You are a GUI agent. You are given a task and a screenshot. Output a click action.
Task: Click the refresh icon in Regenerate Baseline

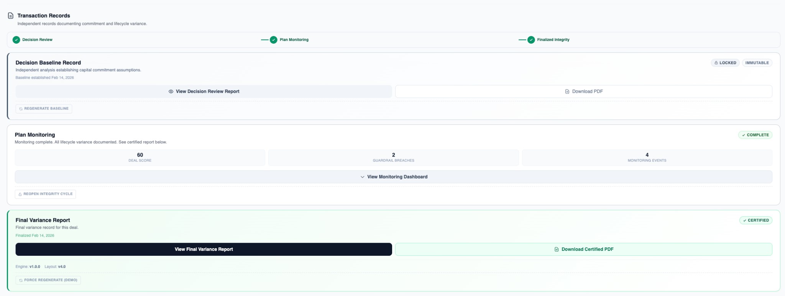click(x=21, y=109)
